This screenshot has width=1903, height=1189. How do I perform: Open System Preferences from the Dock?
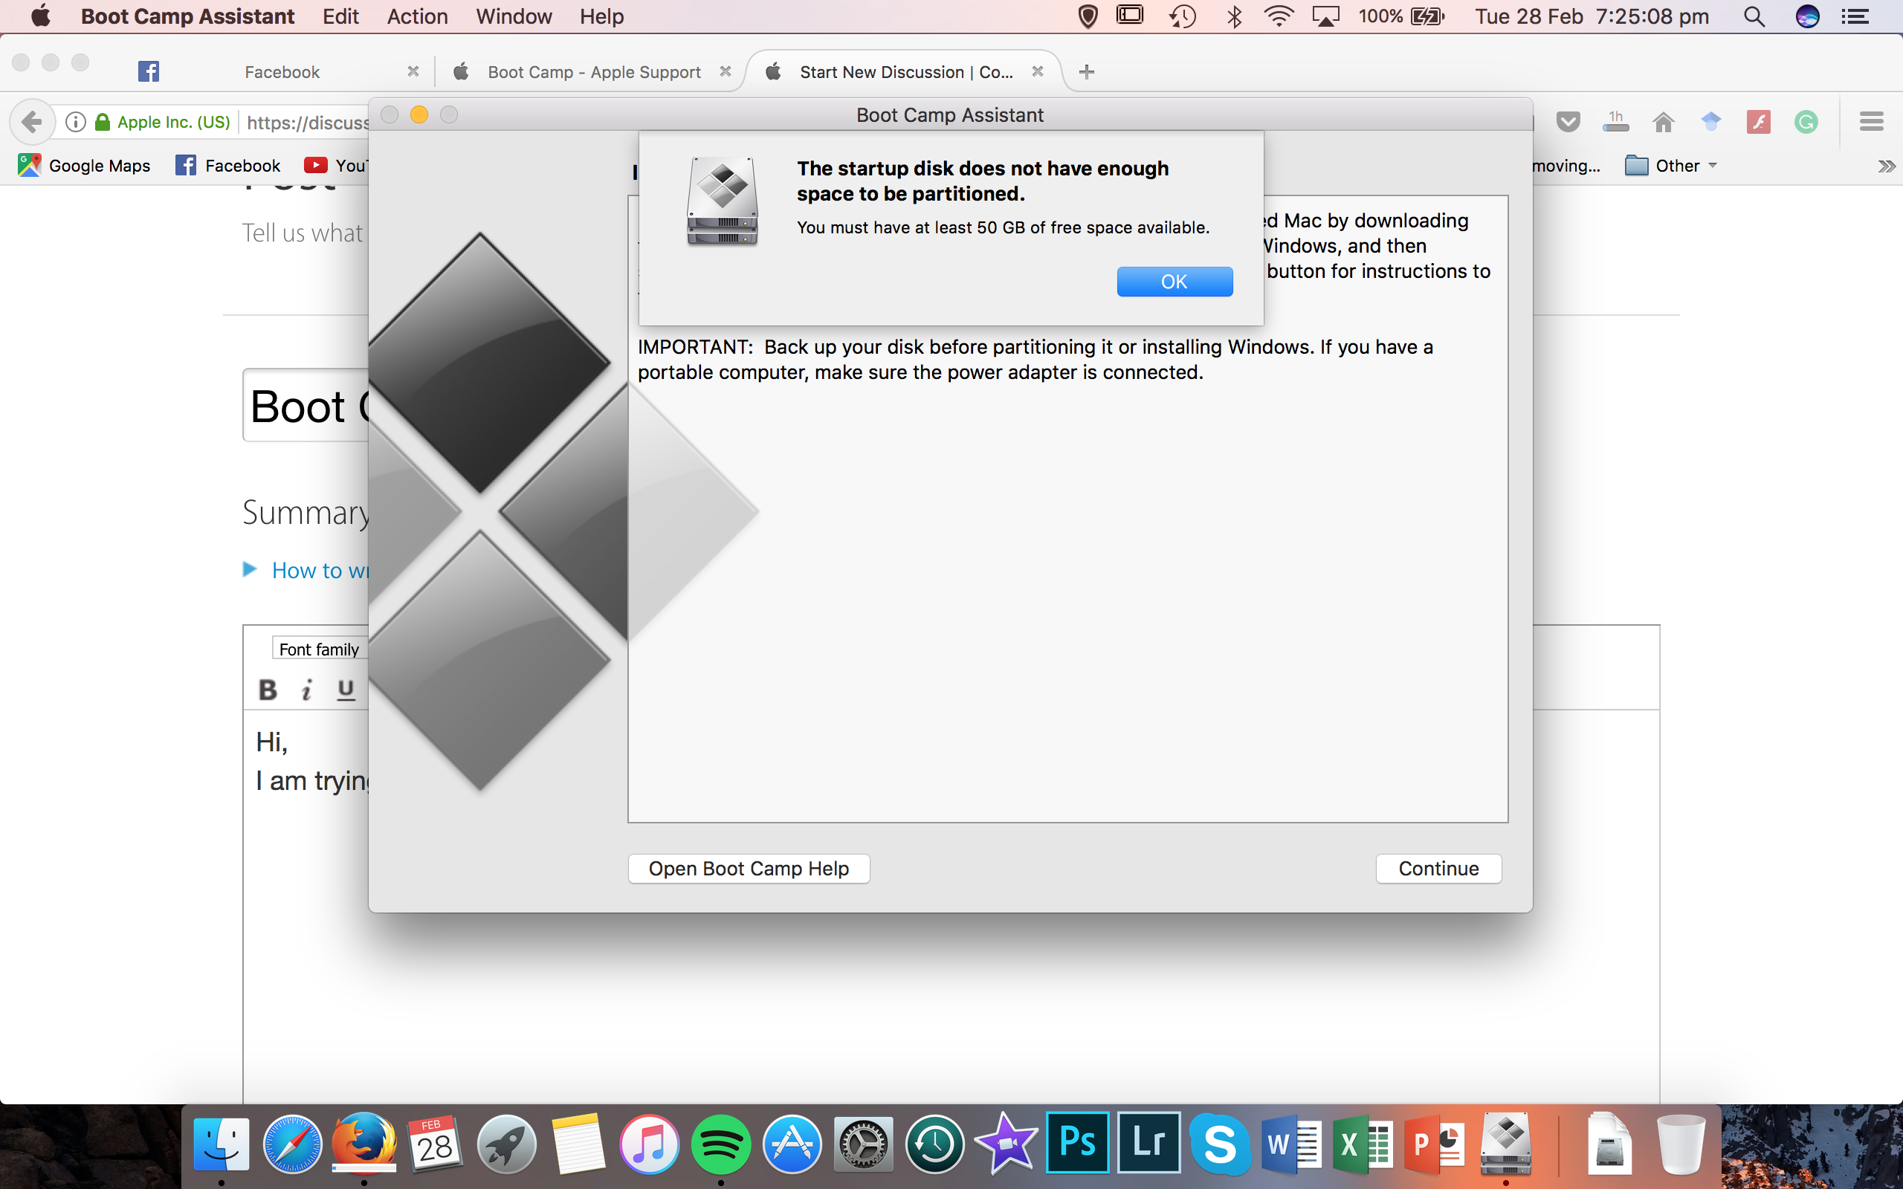coord(862,1143)
